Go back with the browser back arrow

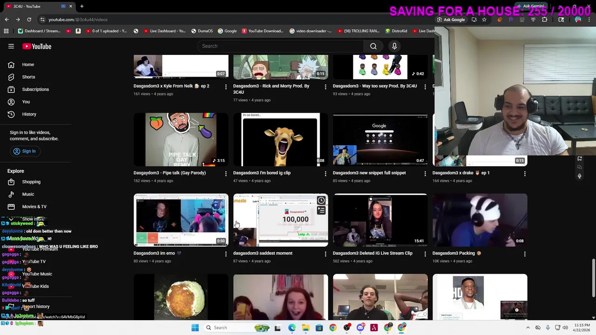[x=7, y=20]
